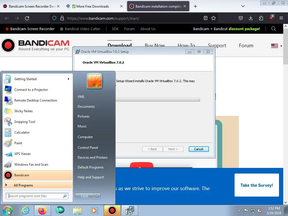Open Internet Explorer from taskbar
288x216 pixels.
(x=25, y=210)
